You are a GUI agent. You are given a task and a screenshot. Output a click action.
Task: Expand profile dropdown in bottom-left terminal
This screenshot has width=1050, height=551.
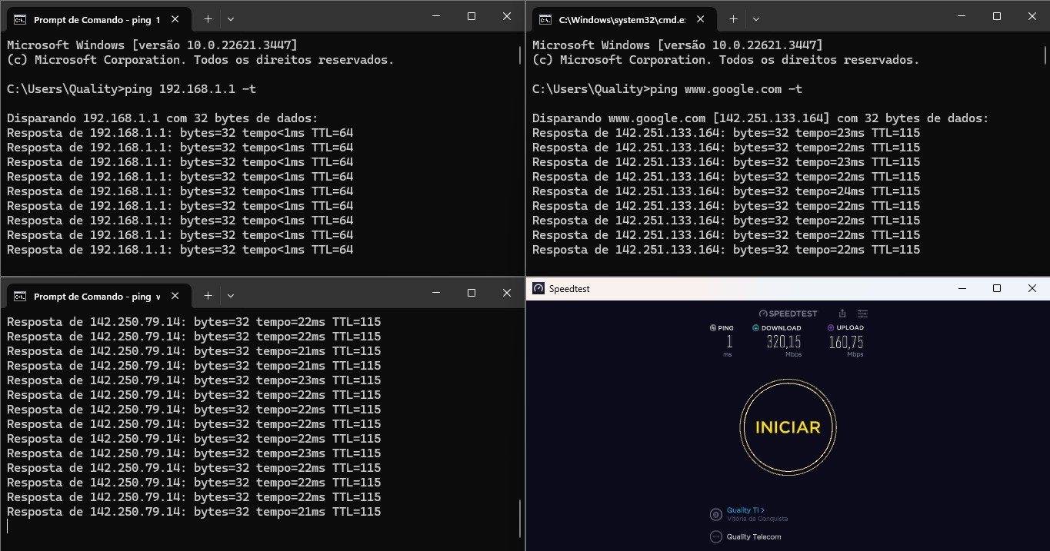click(231, 296)
